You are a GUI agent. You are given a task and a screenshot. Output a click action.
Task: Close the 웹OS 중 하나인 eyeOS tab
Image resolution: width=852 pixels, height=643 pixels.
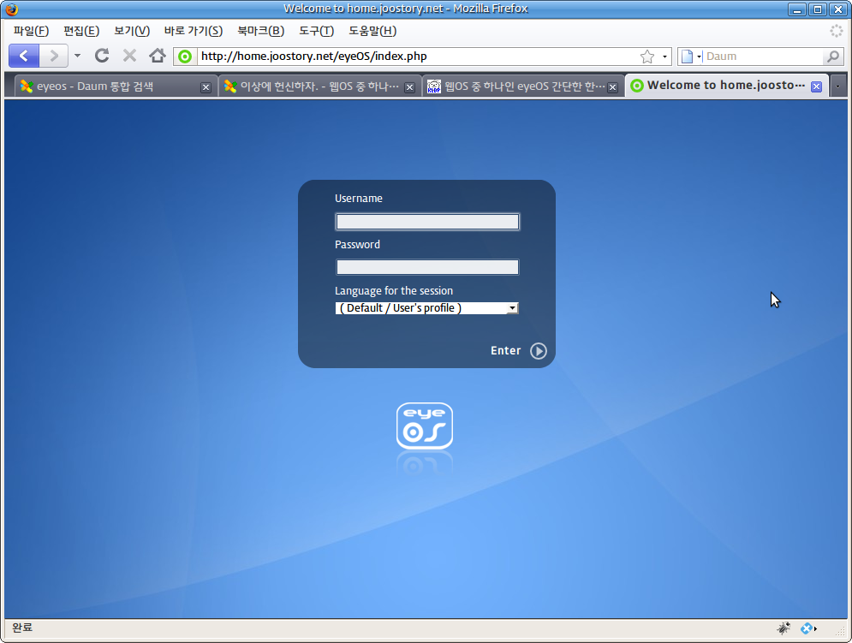(612, 87)
